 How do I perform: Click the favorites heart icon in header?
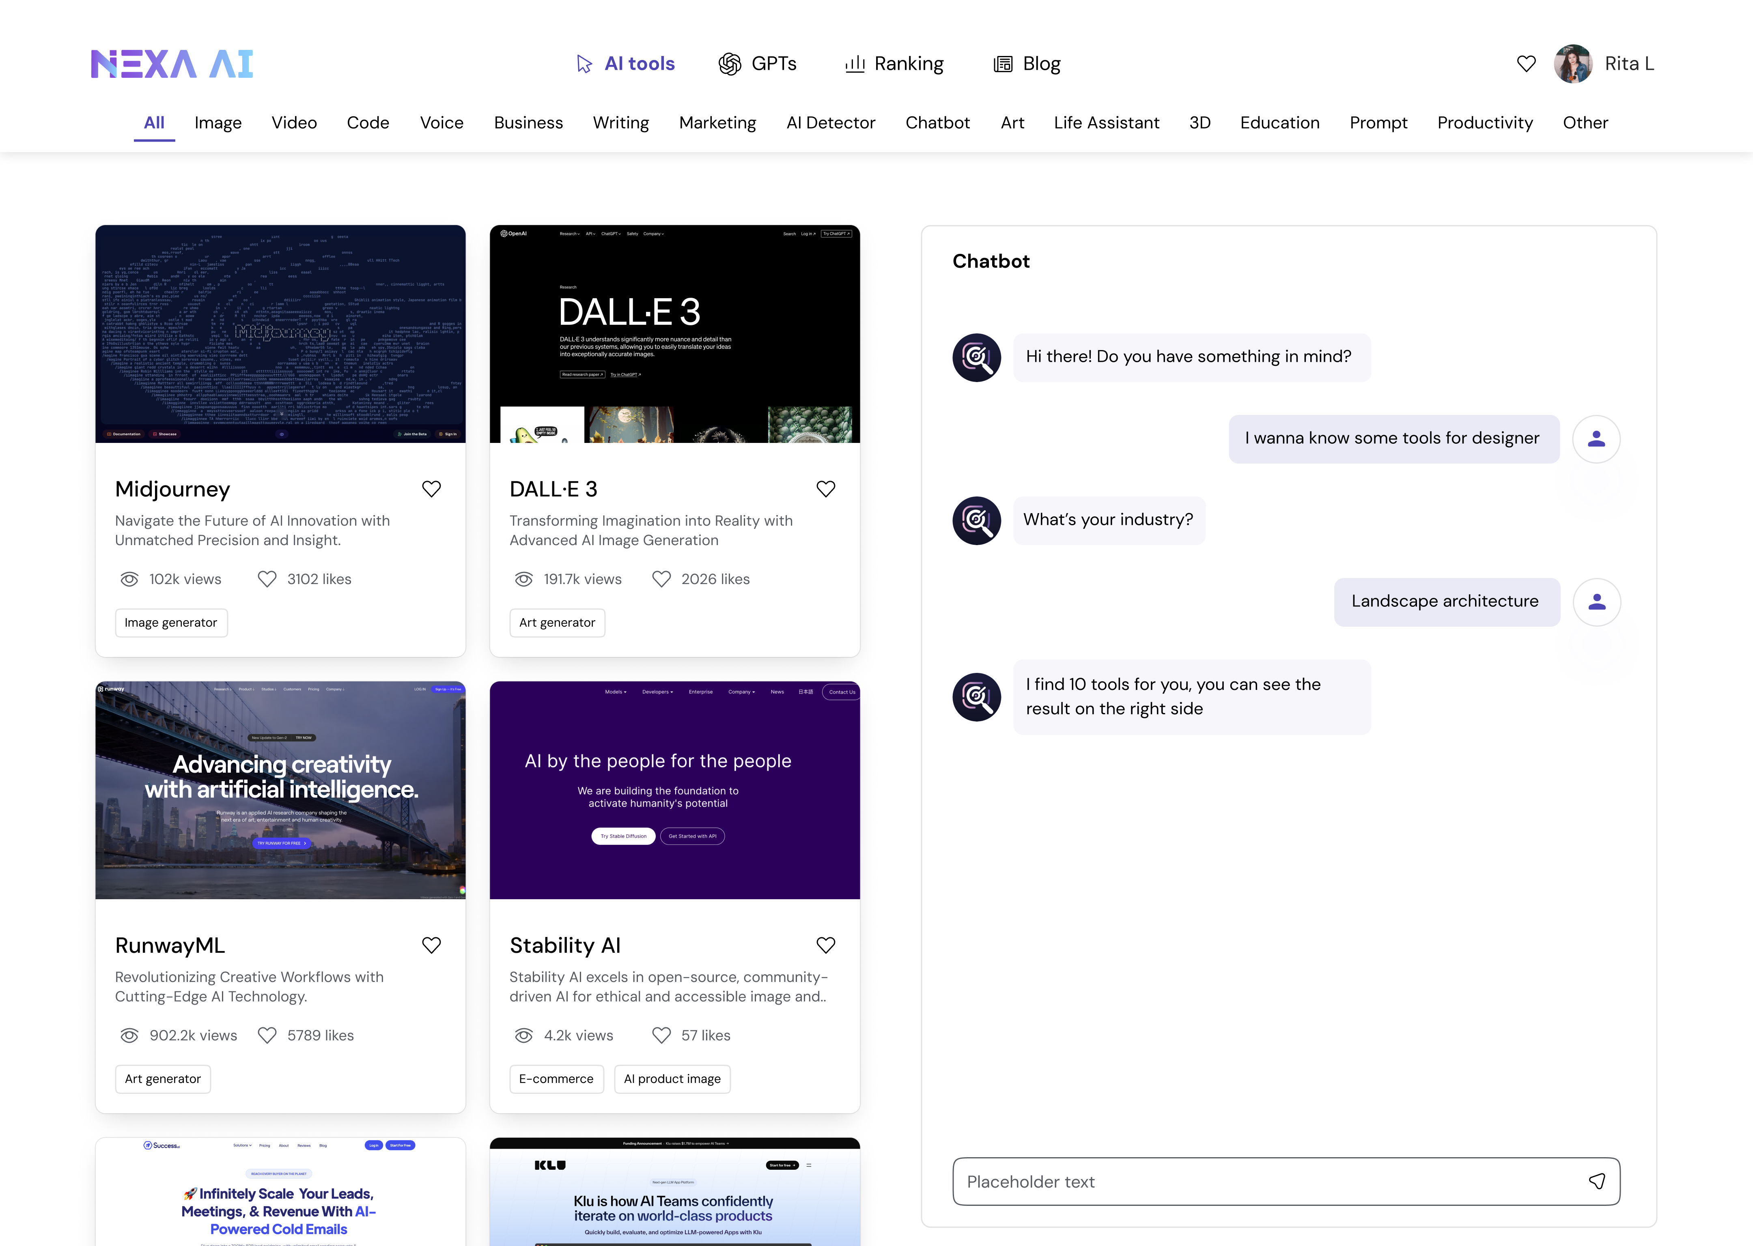pos(1526,64)
